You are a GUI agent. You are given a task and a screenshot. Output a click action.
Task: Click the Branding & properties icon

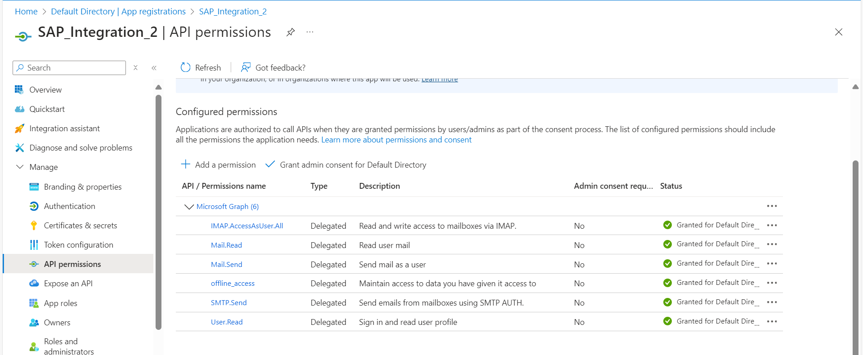34,187
